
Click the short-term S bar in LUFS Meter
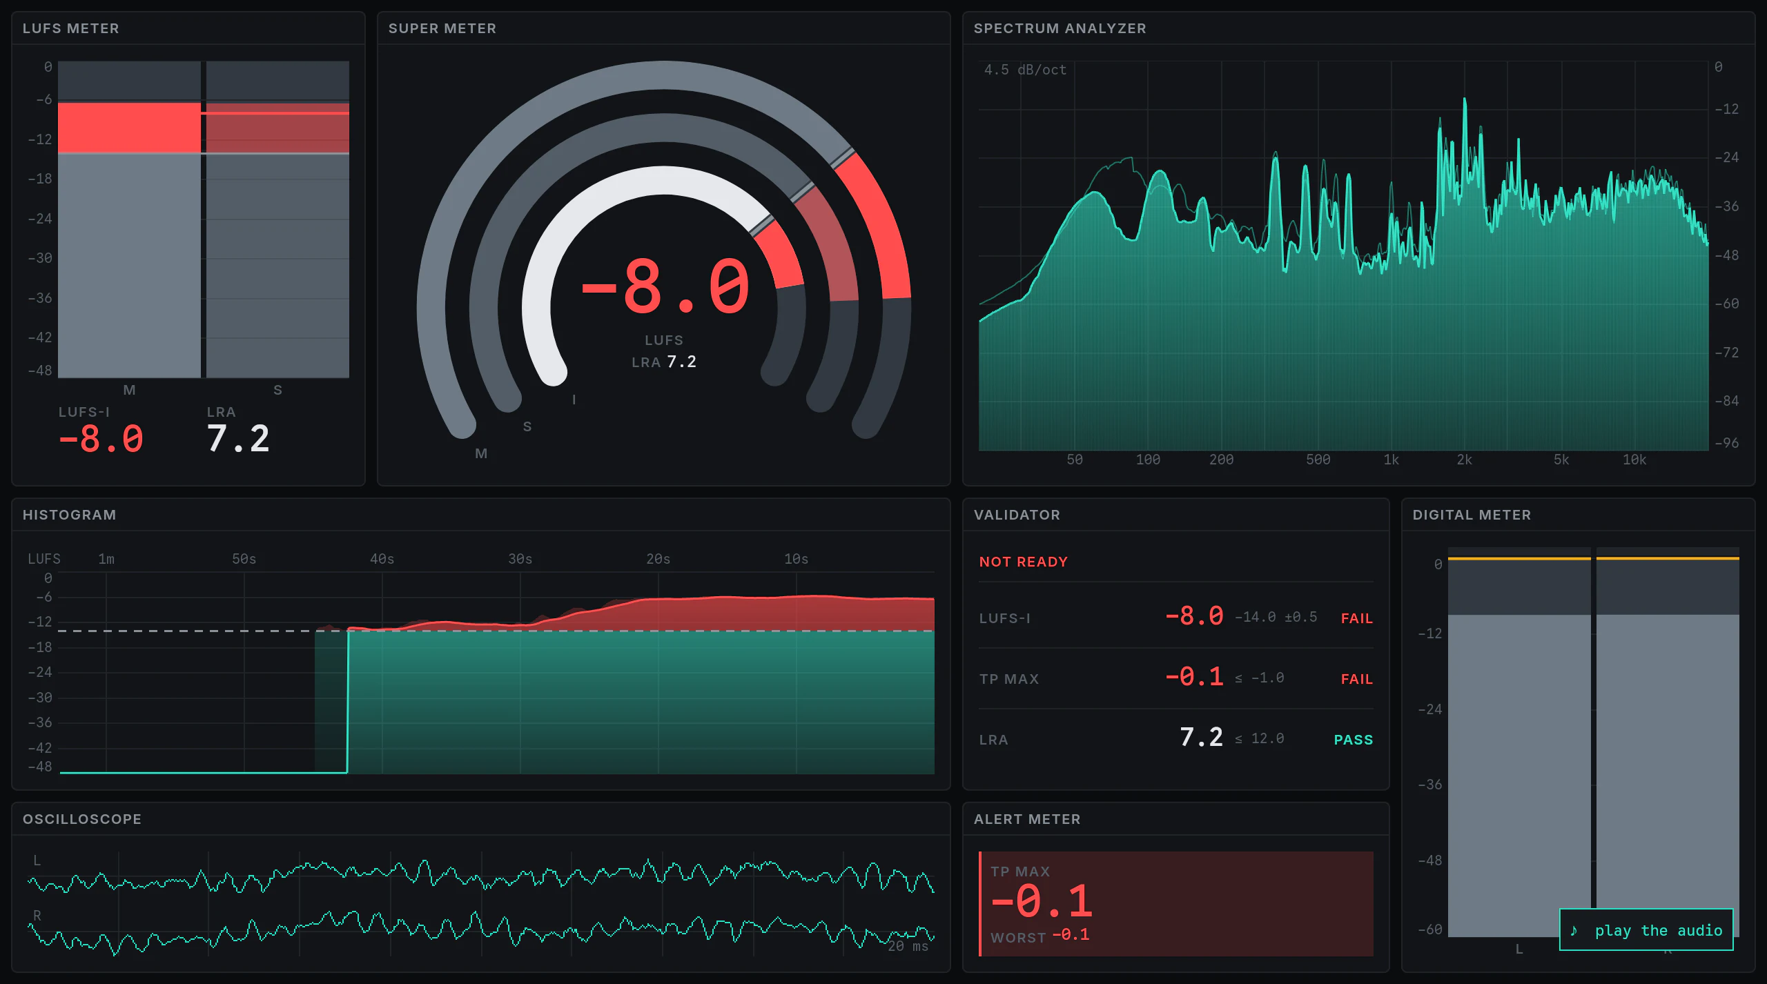pyautogui.click(x=277, y=219)
